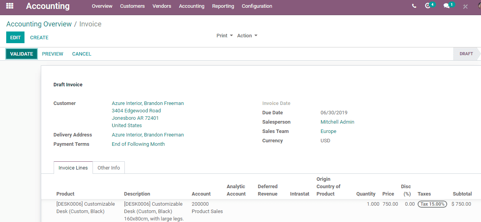The height and width of the screenshot is (222, 481).
Task: Go back to Accounting Overview breadcrumb
Action: [39, 24]
